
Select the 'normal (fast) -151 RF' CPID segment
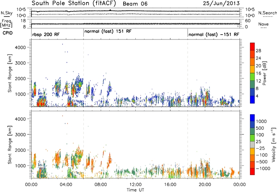(x=214, y=34)
